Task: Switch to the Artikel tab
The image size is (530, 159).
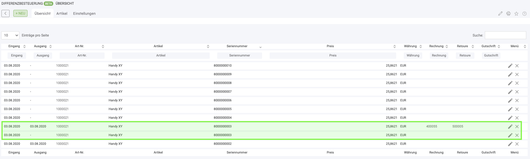Action: click(x=62, y=14)
